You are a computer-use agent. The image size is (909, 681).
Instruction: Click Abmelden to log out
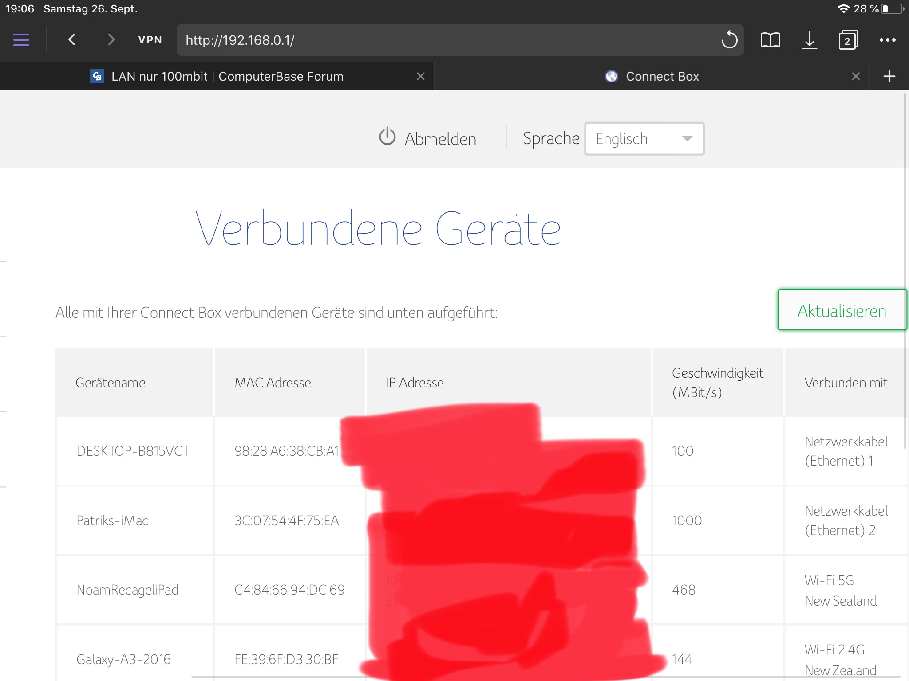[x=428, y=139]
